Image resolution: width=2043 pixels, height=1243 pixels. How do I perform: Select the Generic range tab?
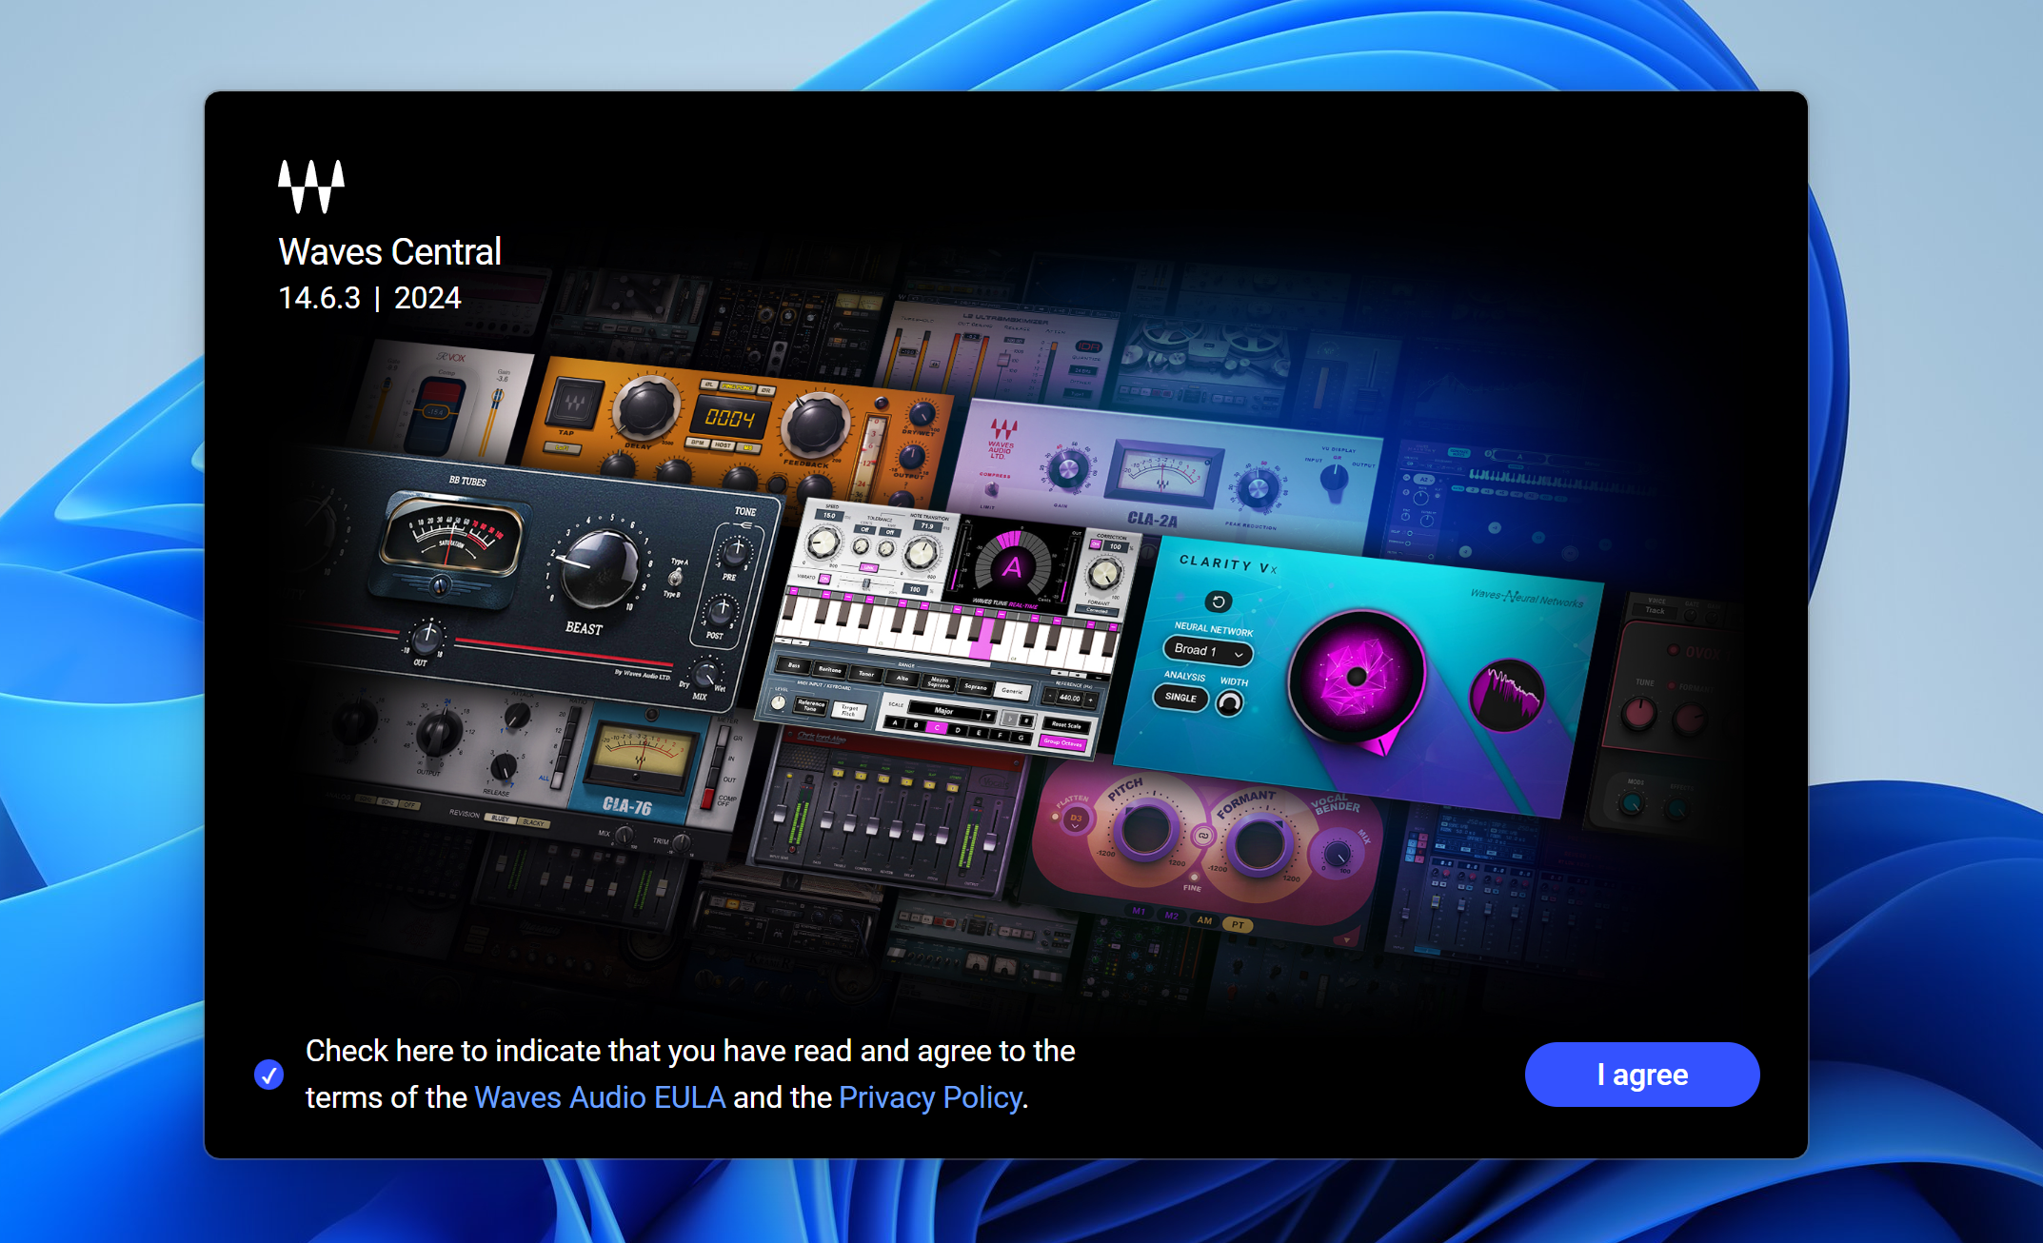(1012, 691)
